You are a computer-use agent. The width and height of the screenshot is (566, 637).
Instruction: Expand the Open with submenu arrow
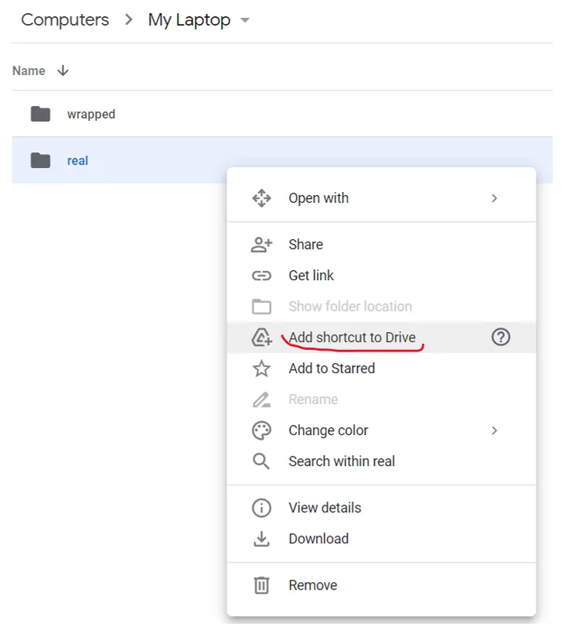coord(494,198)
